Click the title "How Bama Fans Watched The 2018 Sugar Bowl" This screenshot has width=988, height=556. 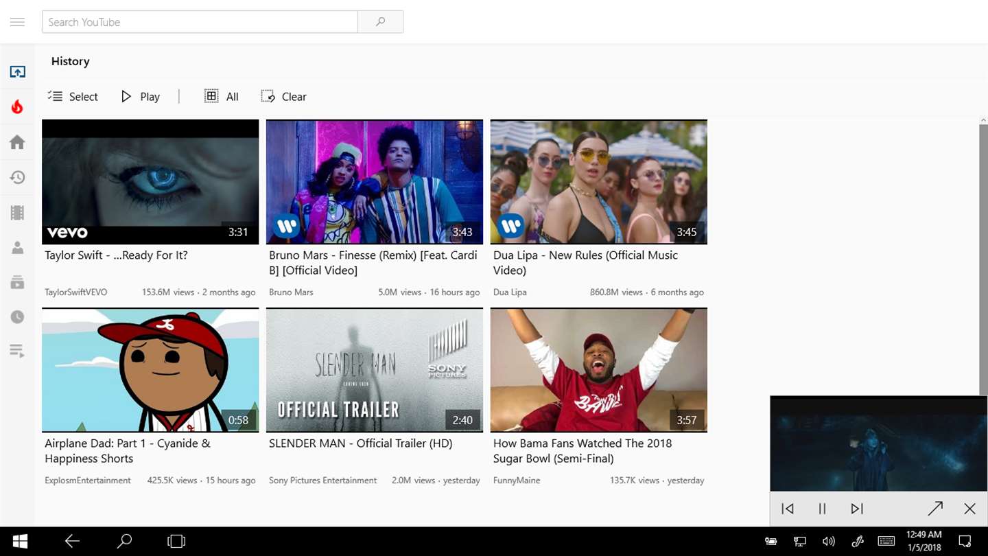coord(583,451)
